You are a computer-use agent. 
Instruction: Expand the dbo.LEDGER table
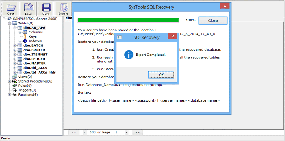14,59
